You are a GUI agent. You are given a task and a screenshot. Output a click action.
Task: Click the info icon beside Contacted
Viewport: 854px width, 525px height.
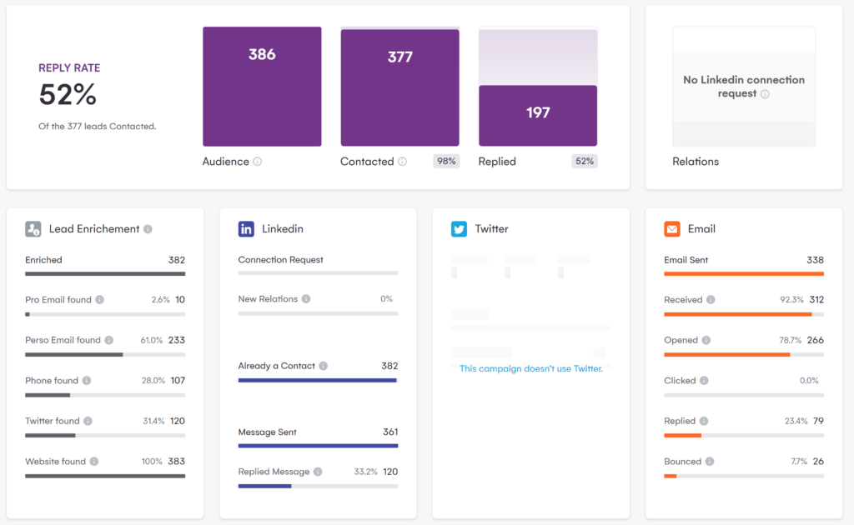(x=403, y=162)
